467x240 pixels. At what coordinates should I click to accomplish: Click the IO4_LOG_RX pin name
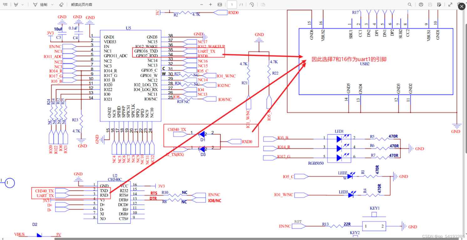coord(146,90)
